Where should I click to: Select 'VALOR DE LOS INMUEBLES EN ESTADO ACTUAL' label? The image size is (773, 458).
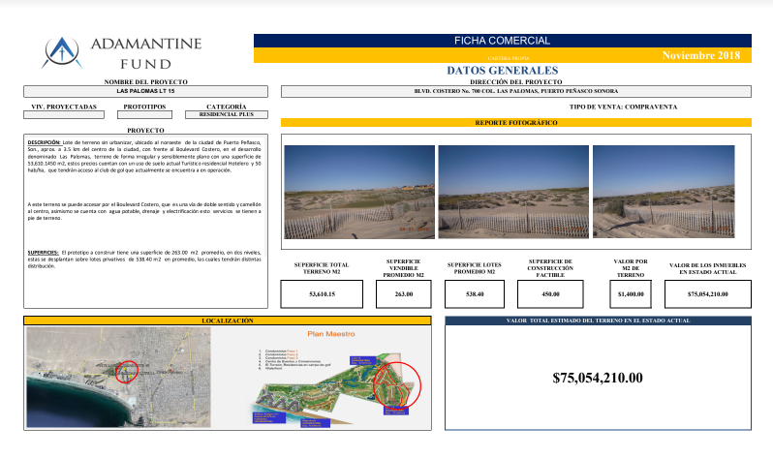[708, 268]
